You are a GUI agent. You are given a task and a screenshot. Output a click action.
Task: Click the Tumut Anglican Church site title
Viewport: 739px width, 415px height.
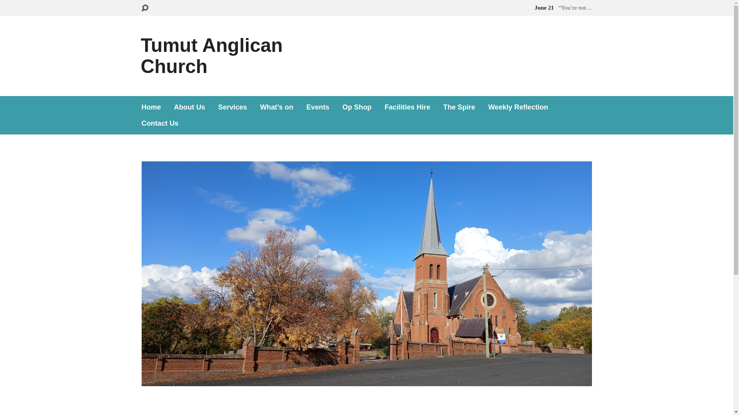(212, 56)
